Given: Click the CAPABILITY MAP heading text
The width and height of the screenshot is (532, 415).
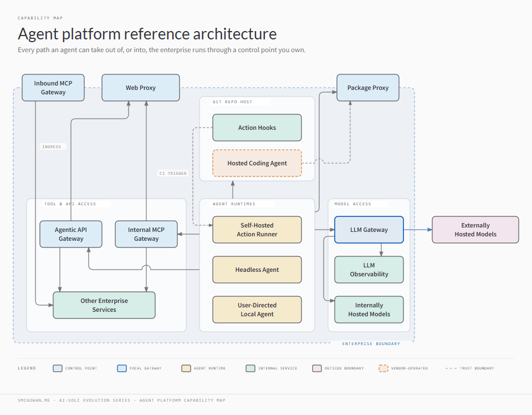Looking at the screenshot, I should pyautogui.click(x=40, y=18).
